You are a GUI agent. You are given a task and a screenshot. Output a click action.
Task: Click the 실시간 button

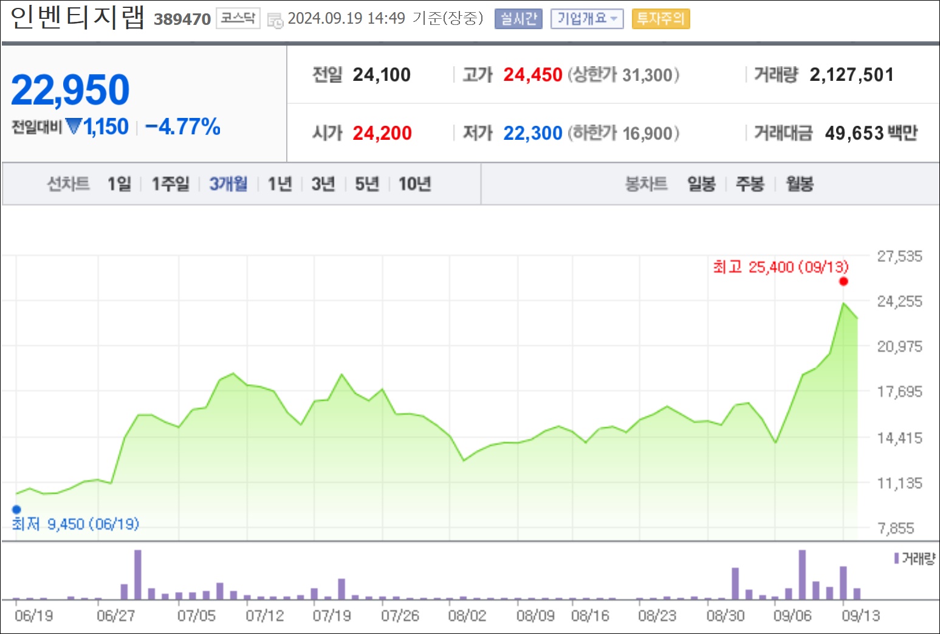click(x=518, y=19)
